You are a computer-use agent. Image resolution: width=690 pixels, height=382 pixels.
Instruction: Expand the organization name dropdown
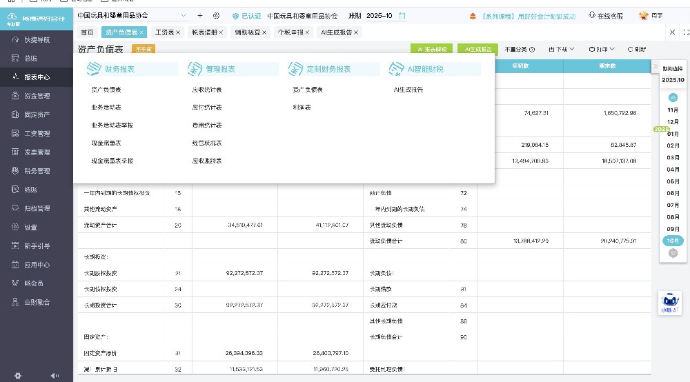(183, 15)
